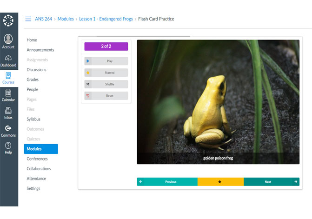312x219 pixels.
Task: Go to the Dashboard
Action: (x=8, y=61)
